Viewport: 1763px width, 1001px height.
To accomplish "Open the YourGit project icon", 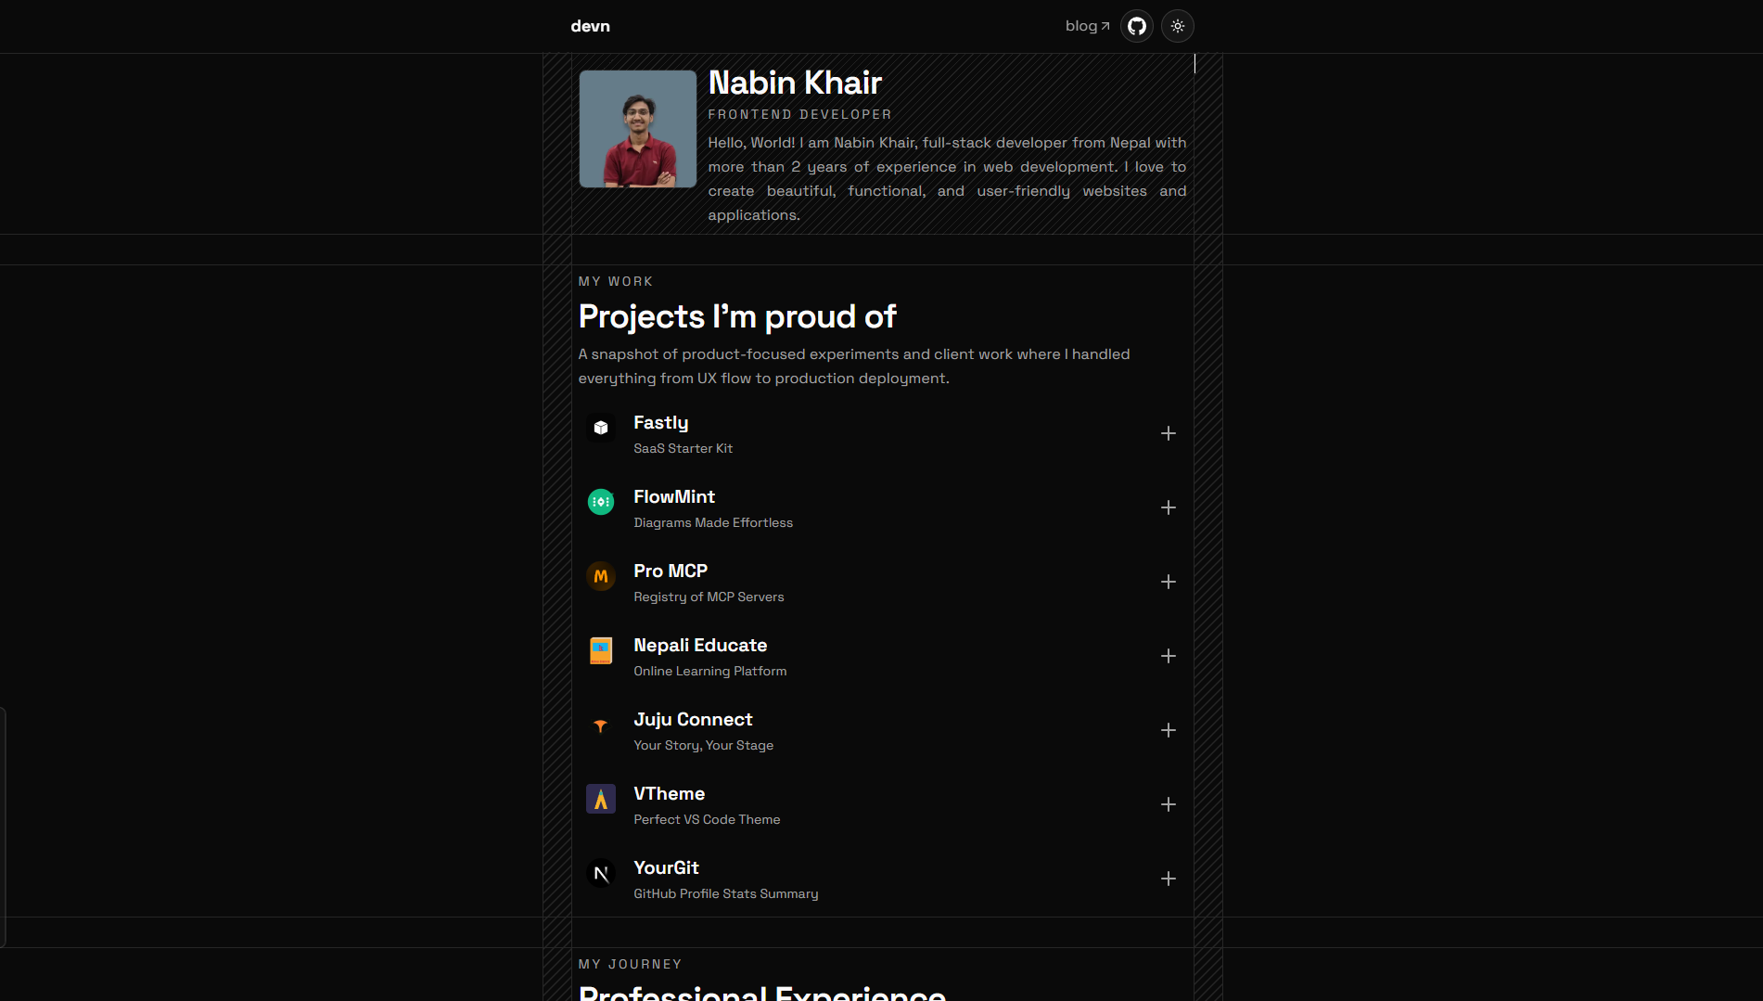I will pos(600,873).
